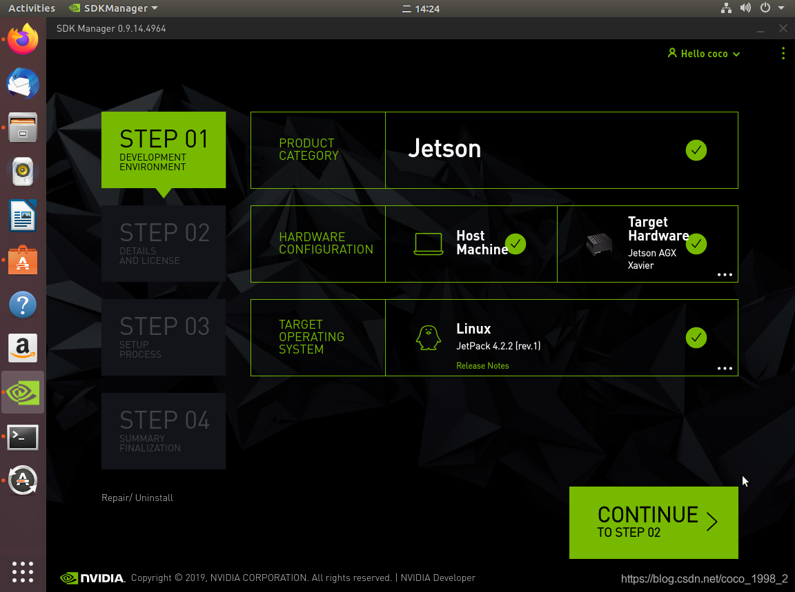Click the network icon in top bar
The width and height of the screenshot is (795, 592).
click(726, 8)
